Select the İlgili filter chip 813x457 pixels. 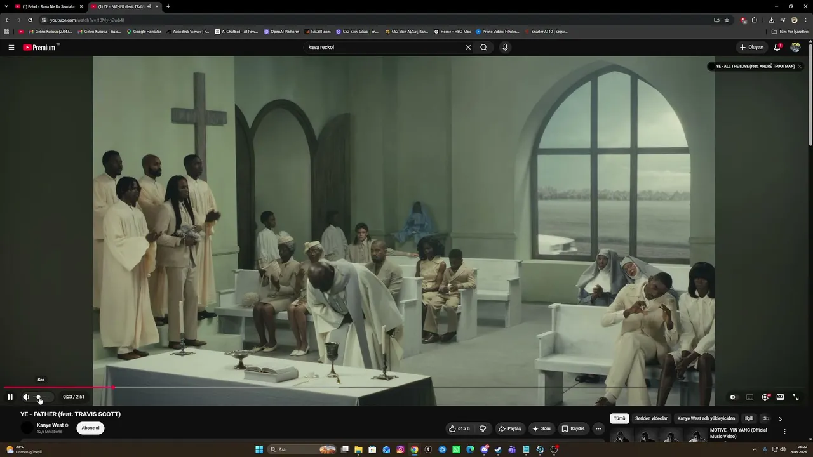coord(749,418)
